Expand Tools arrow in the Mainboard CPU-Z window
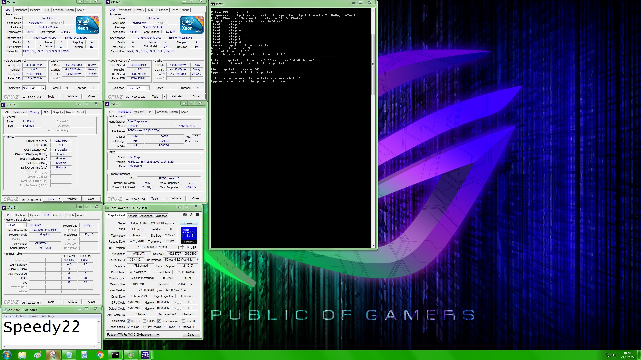Viewport: 641px width, 360px height. click(164, 198)
